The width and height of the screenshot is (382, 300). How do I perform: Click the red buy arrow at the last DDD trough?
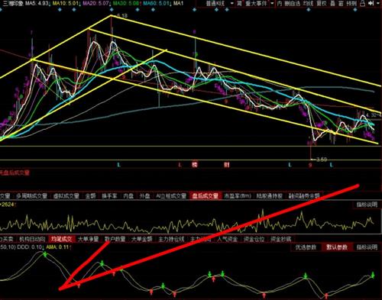[x=326, y=295]
